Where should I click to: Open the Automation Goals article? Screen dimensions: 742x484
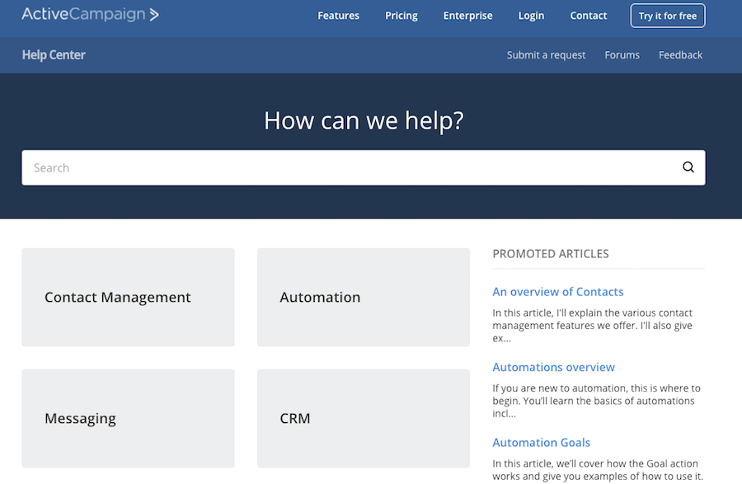pyautogui.click(x=542, y=443)
